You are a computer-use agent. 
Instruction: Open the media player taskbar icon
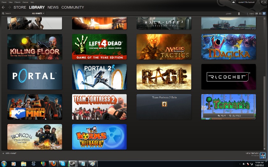pos(13,164)
